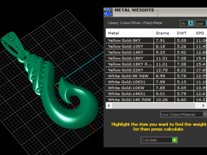Highlight Yellow Gold:18KY R... row
The image size is (207, 155).
point(156,64)
